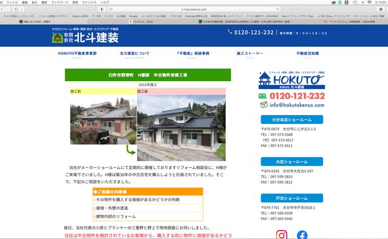
Task: Click the row 屋根・外壁の塗装
Action: 148,208
